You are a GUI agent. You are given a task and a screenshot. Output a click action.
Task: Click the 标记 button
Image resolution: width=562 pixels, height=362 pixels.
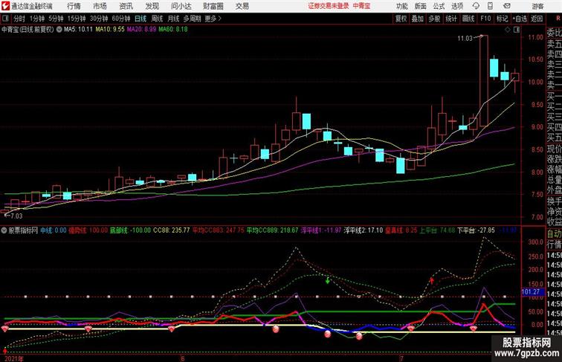point(502,19)
